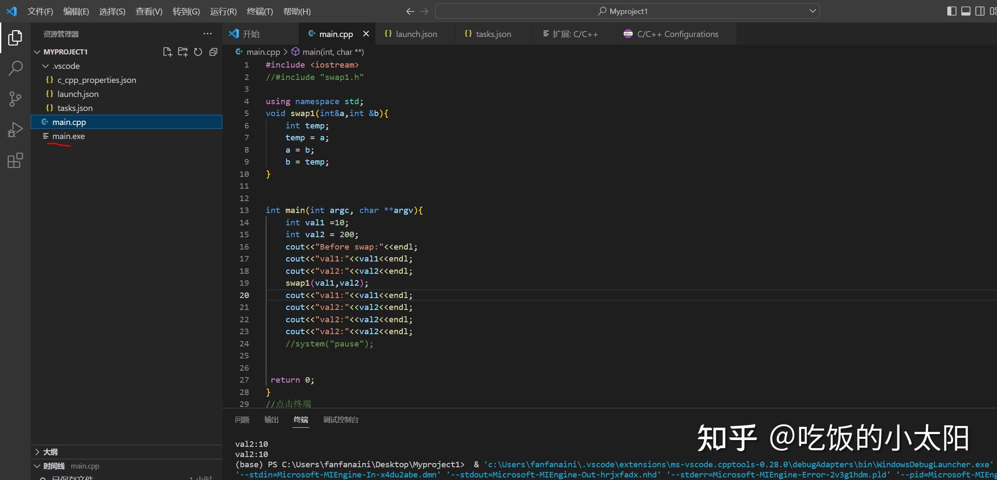Image resolution: width=997 pixels, height=480 pixels.
Task: Open the Run and Debug view
Action: pos(15,130)
